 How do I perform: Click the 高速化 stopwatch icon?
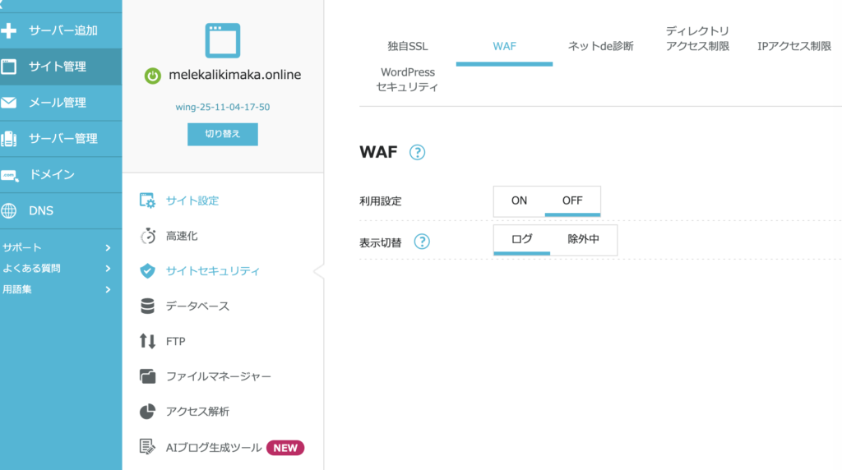pos(148,236)
